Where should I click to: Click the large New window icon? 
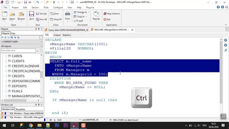(x=4, y=14)
